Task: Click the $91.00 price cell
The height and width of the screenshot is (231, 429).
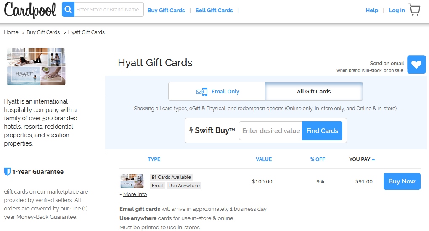Action: click(364, 181)
